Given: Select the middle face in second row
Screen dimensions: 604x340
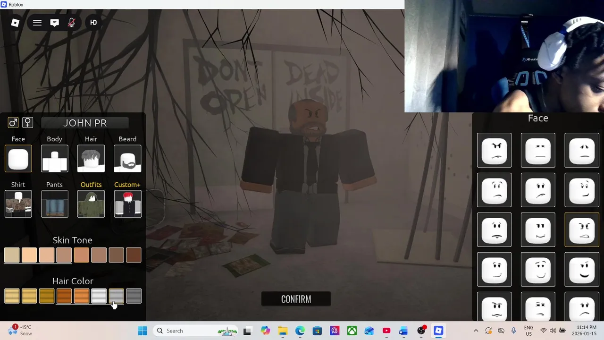Looking at the screenshot, I should (x=538, y=190).
